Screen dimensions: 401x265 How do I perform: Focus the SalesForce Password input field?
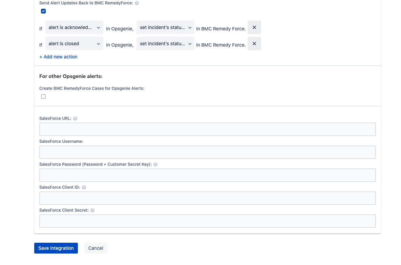pyautogui.click(x=207, y=175)
